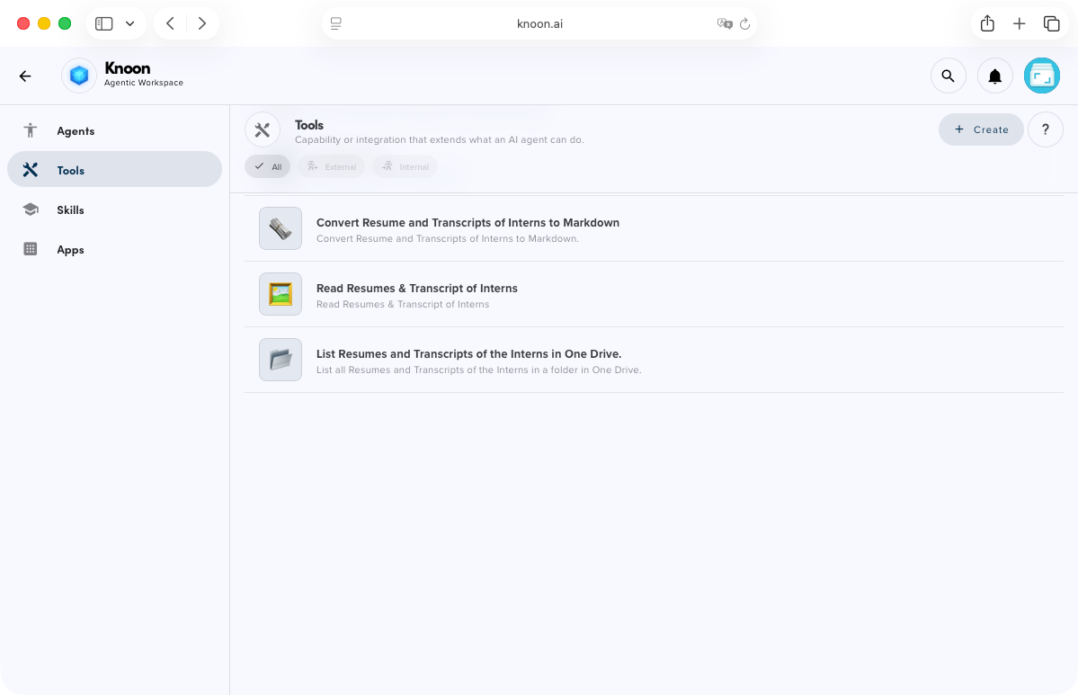Go to Agents in the sidebar
Screen dimensions: 1078x695
click(x=76, y=131)
